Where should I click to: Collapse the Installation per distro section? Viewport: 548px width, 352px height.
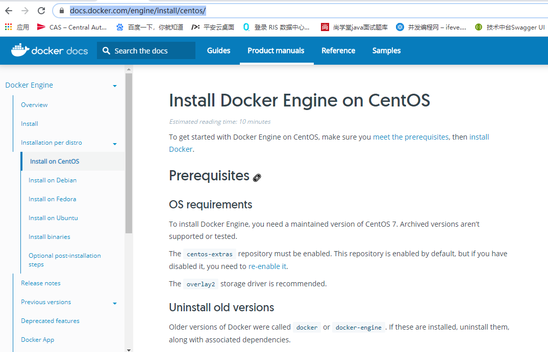click(x=114, y=143)
